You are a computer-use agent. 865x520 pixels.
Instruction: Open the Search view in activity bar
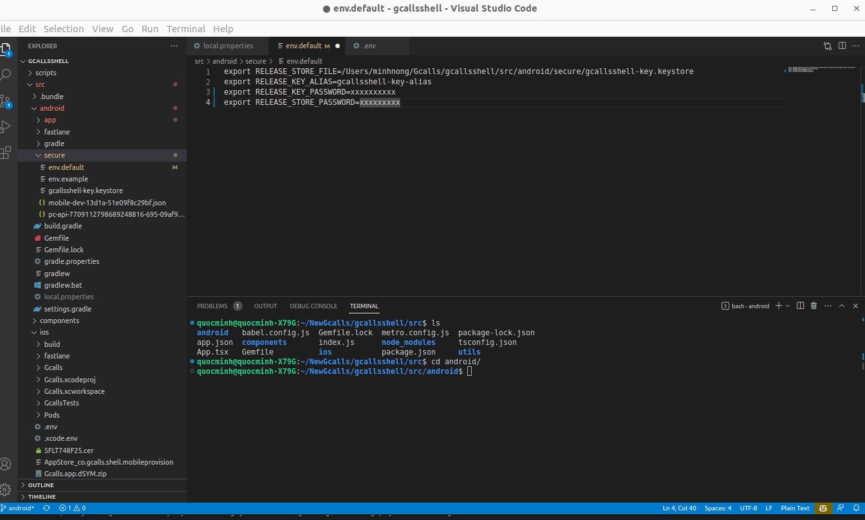pos(6,75)
